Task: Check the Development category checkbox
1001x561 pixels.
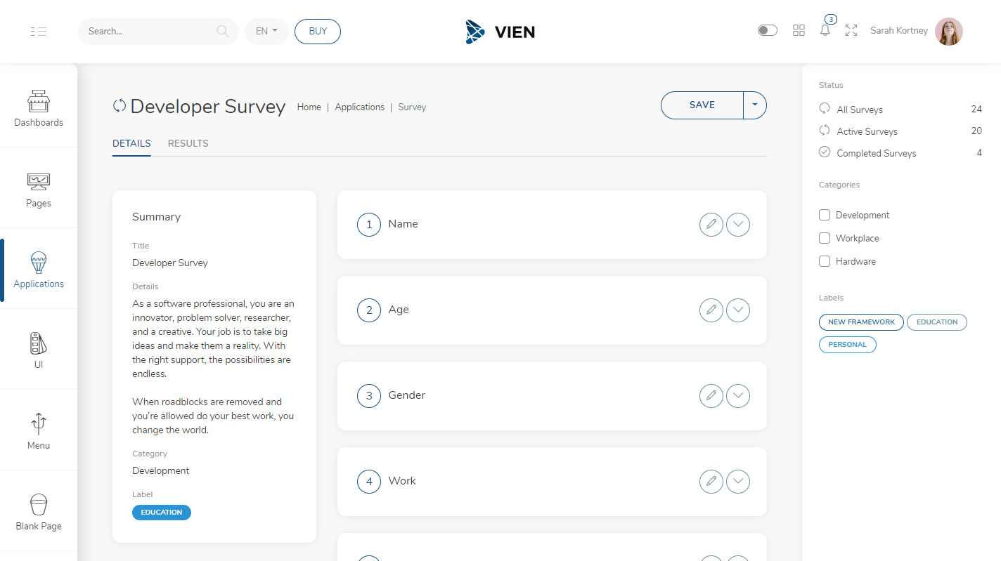Action: 825,215
